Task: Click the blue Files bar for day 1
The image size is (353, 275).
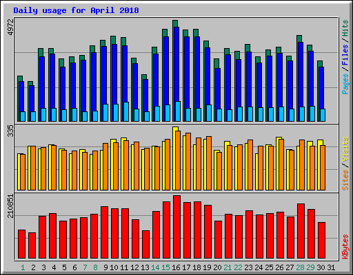Action: point(21,96)
